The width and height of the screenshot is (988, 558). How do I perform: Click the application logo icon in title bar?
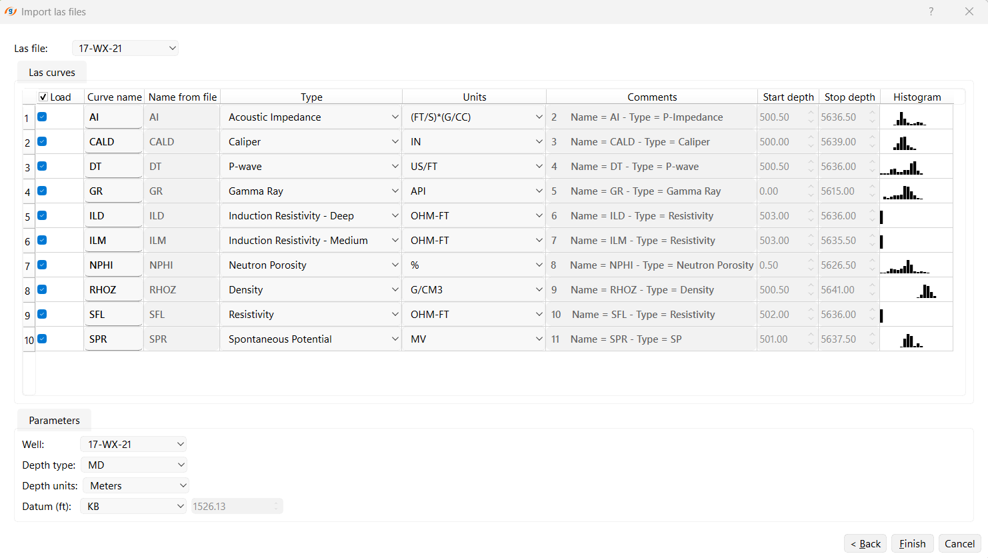(x=11, y=11)
